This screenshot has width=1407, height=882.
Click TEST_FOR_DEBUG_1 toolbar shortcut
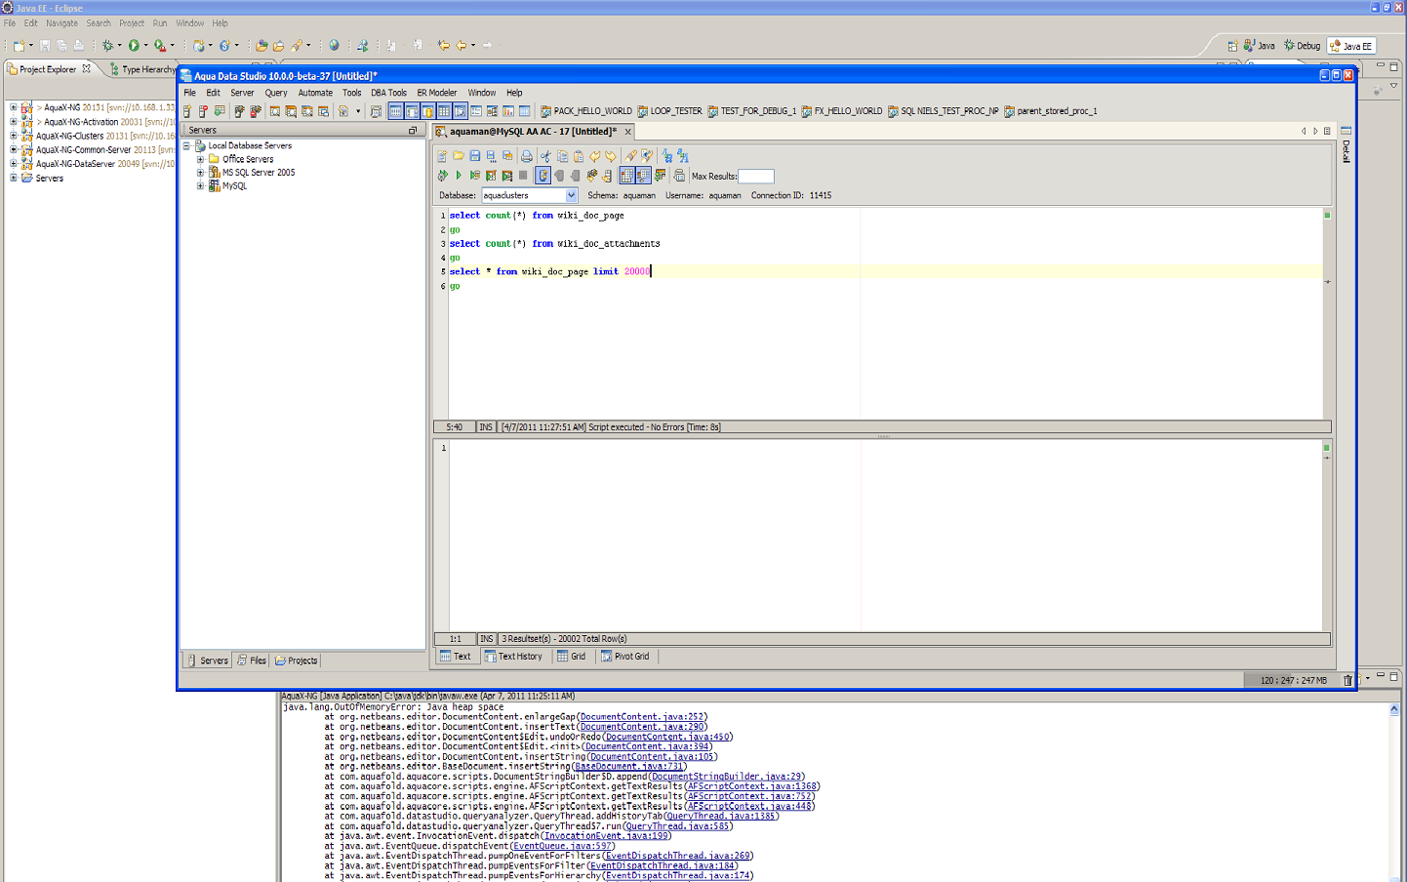(751, 111)
